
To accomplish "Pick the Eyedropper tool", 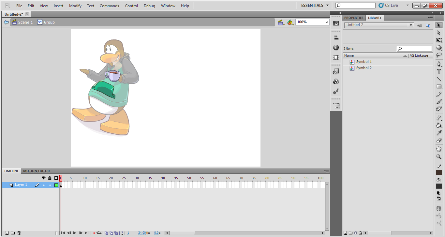I will point(439,133).
